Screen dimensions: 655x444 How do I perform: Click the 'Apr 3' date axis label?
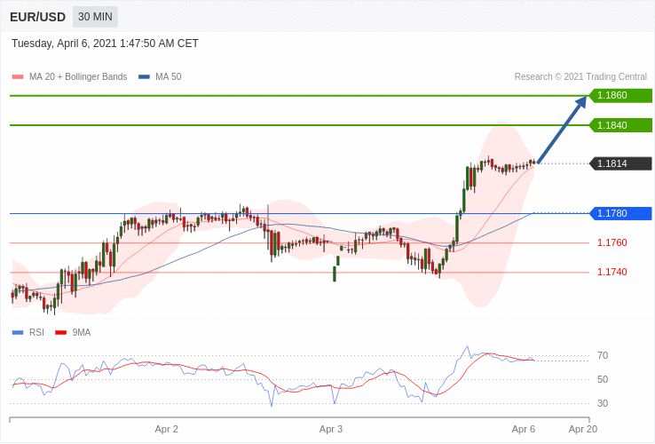click(x=331, y=430)
